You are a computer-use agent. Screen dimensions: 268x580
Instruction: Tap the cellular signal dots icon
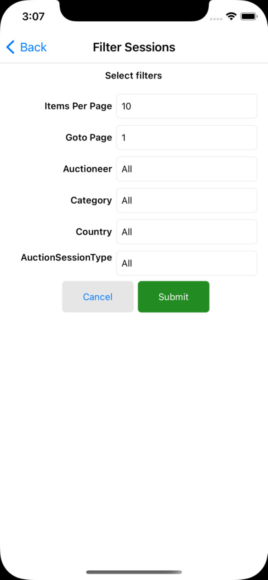[x=216, y=19]
